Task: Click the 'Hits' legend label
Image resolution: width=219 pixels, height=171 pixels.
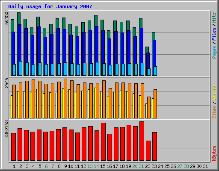Action: tap(214, 18)
